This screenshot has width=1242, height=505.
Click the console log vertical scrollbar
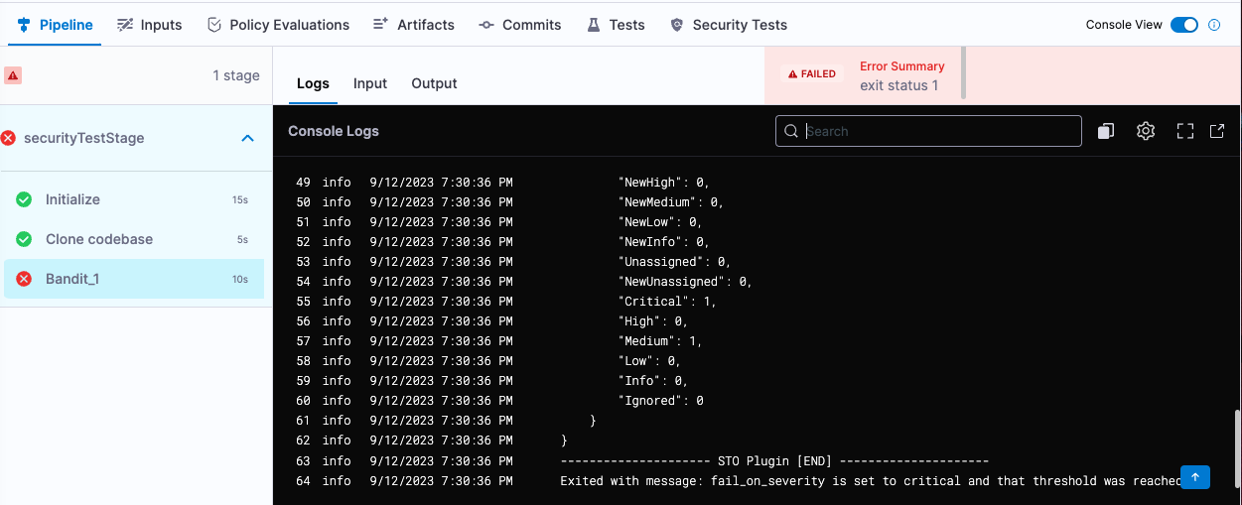[1236, 446]
